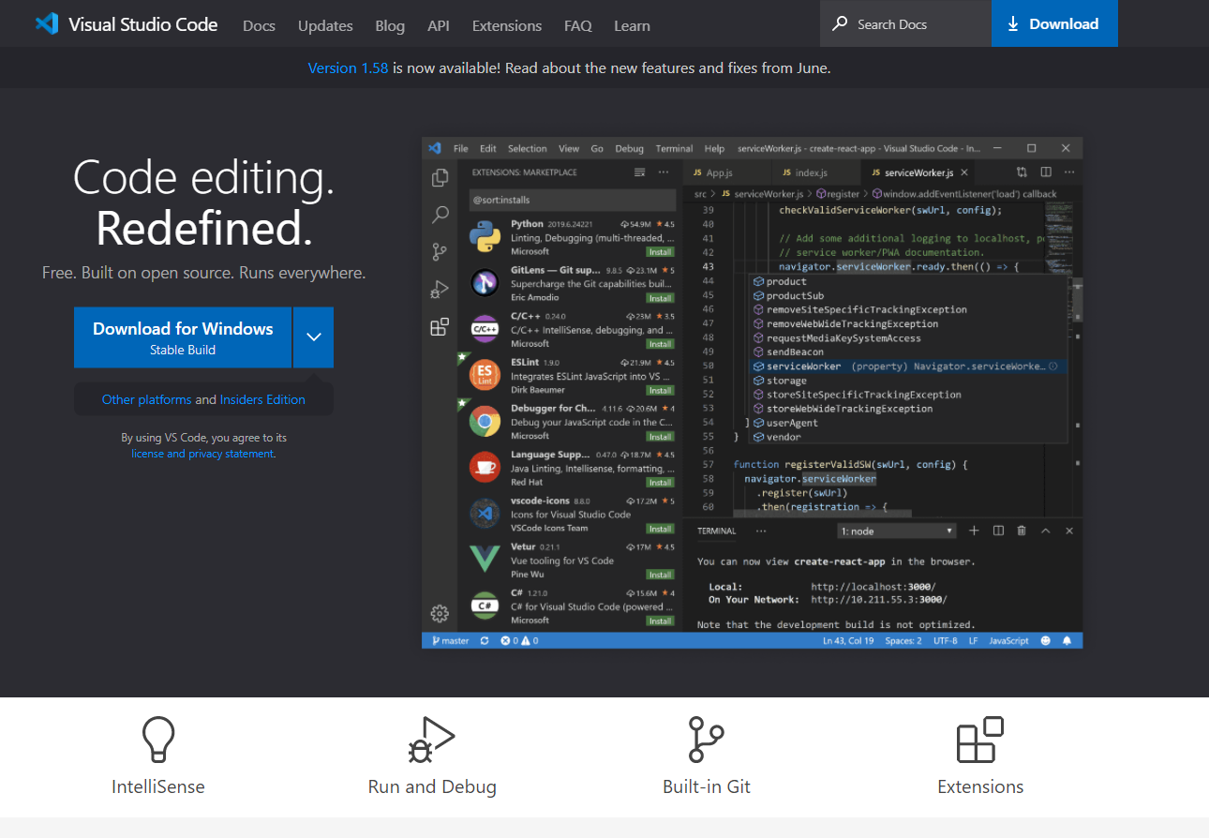This screenshot has width=1209, height=838.
Task: Click the master branch in the status bar
Action: click(450, 641)
